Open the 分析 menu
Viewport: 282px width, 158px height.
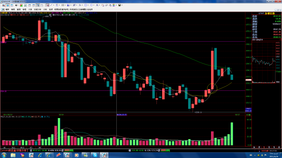(x=45, y=9)
